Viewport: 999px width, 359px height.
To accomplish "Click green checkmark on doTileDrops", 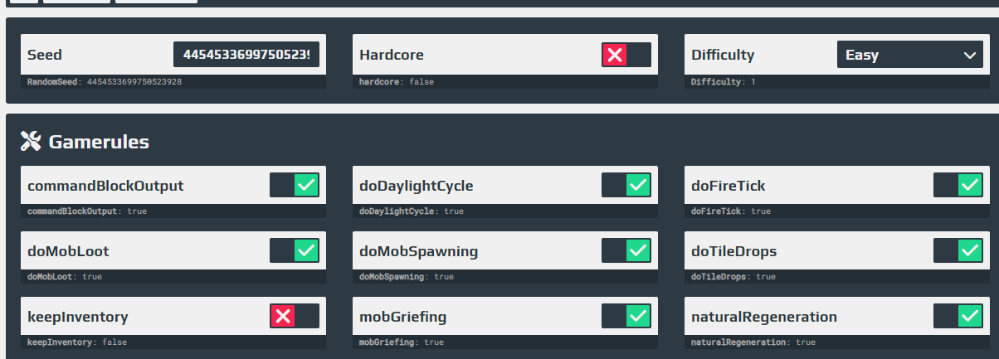I will pyautogui.click(x=970, y=250).
